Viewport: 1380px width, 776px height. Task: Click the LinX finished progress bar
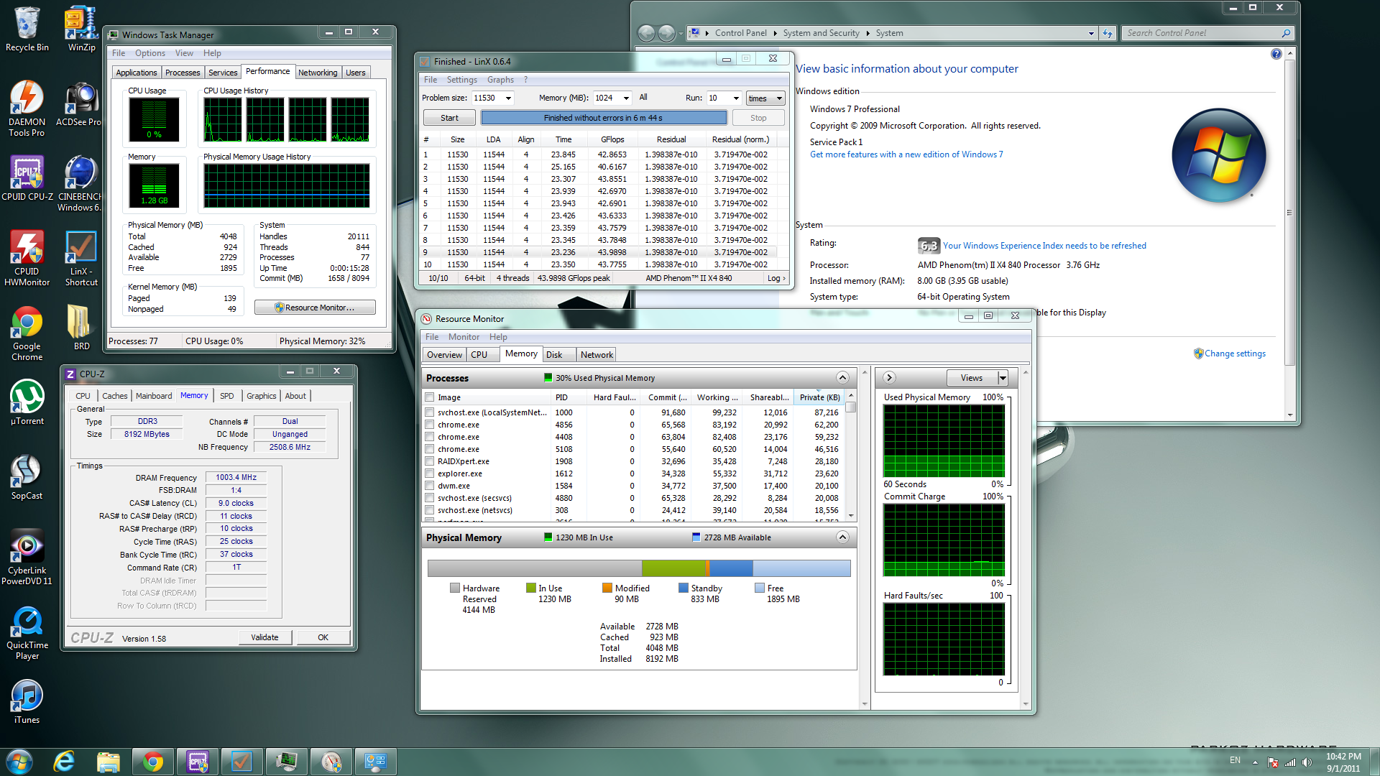pyautogui.click(x=603, y=118)
